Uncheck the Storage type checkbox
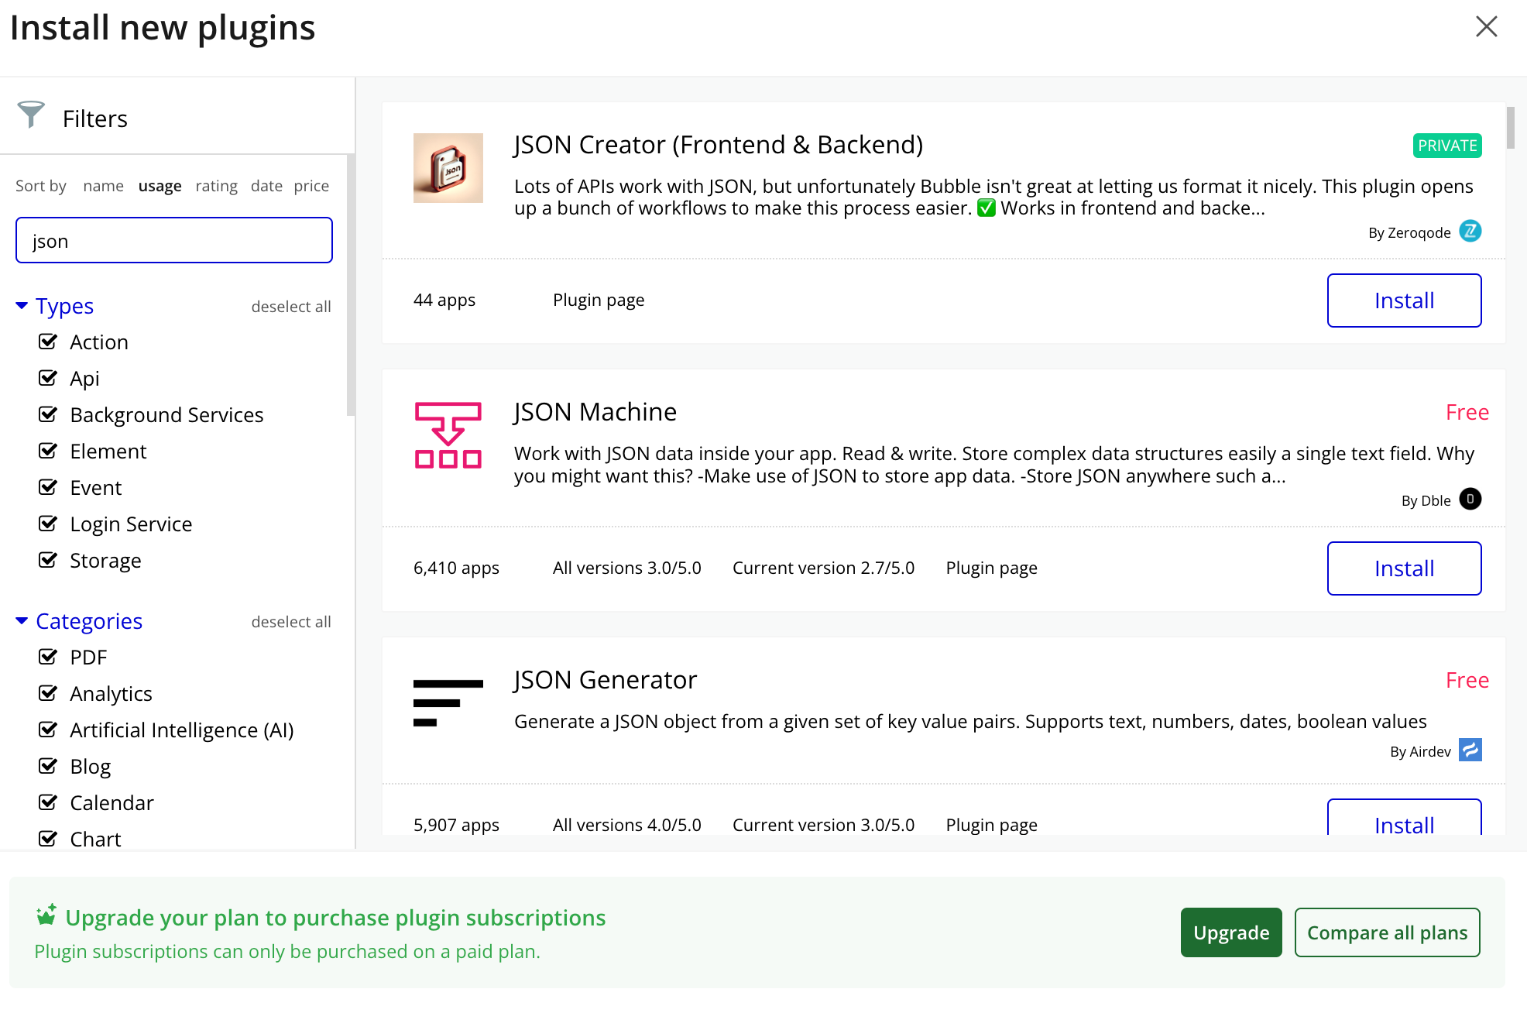The height and width of the screenshot is (1013, 1527). click(48, 560)
